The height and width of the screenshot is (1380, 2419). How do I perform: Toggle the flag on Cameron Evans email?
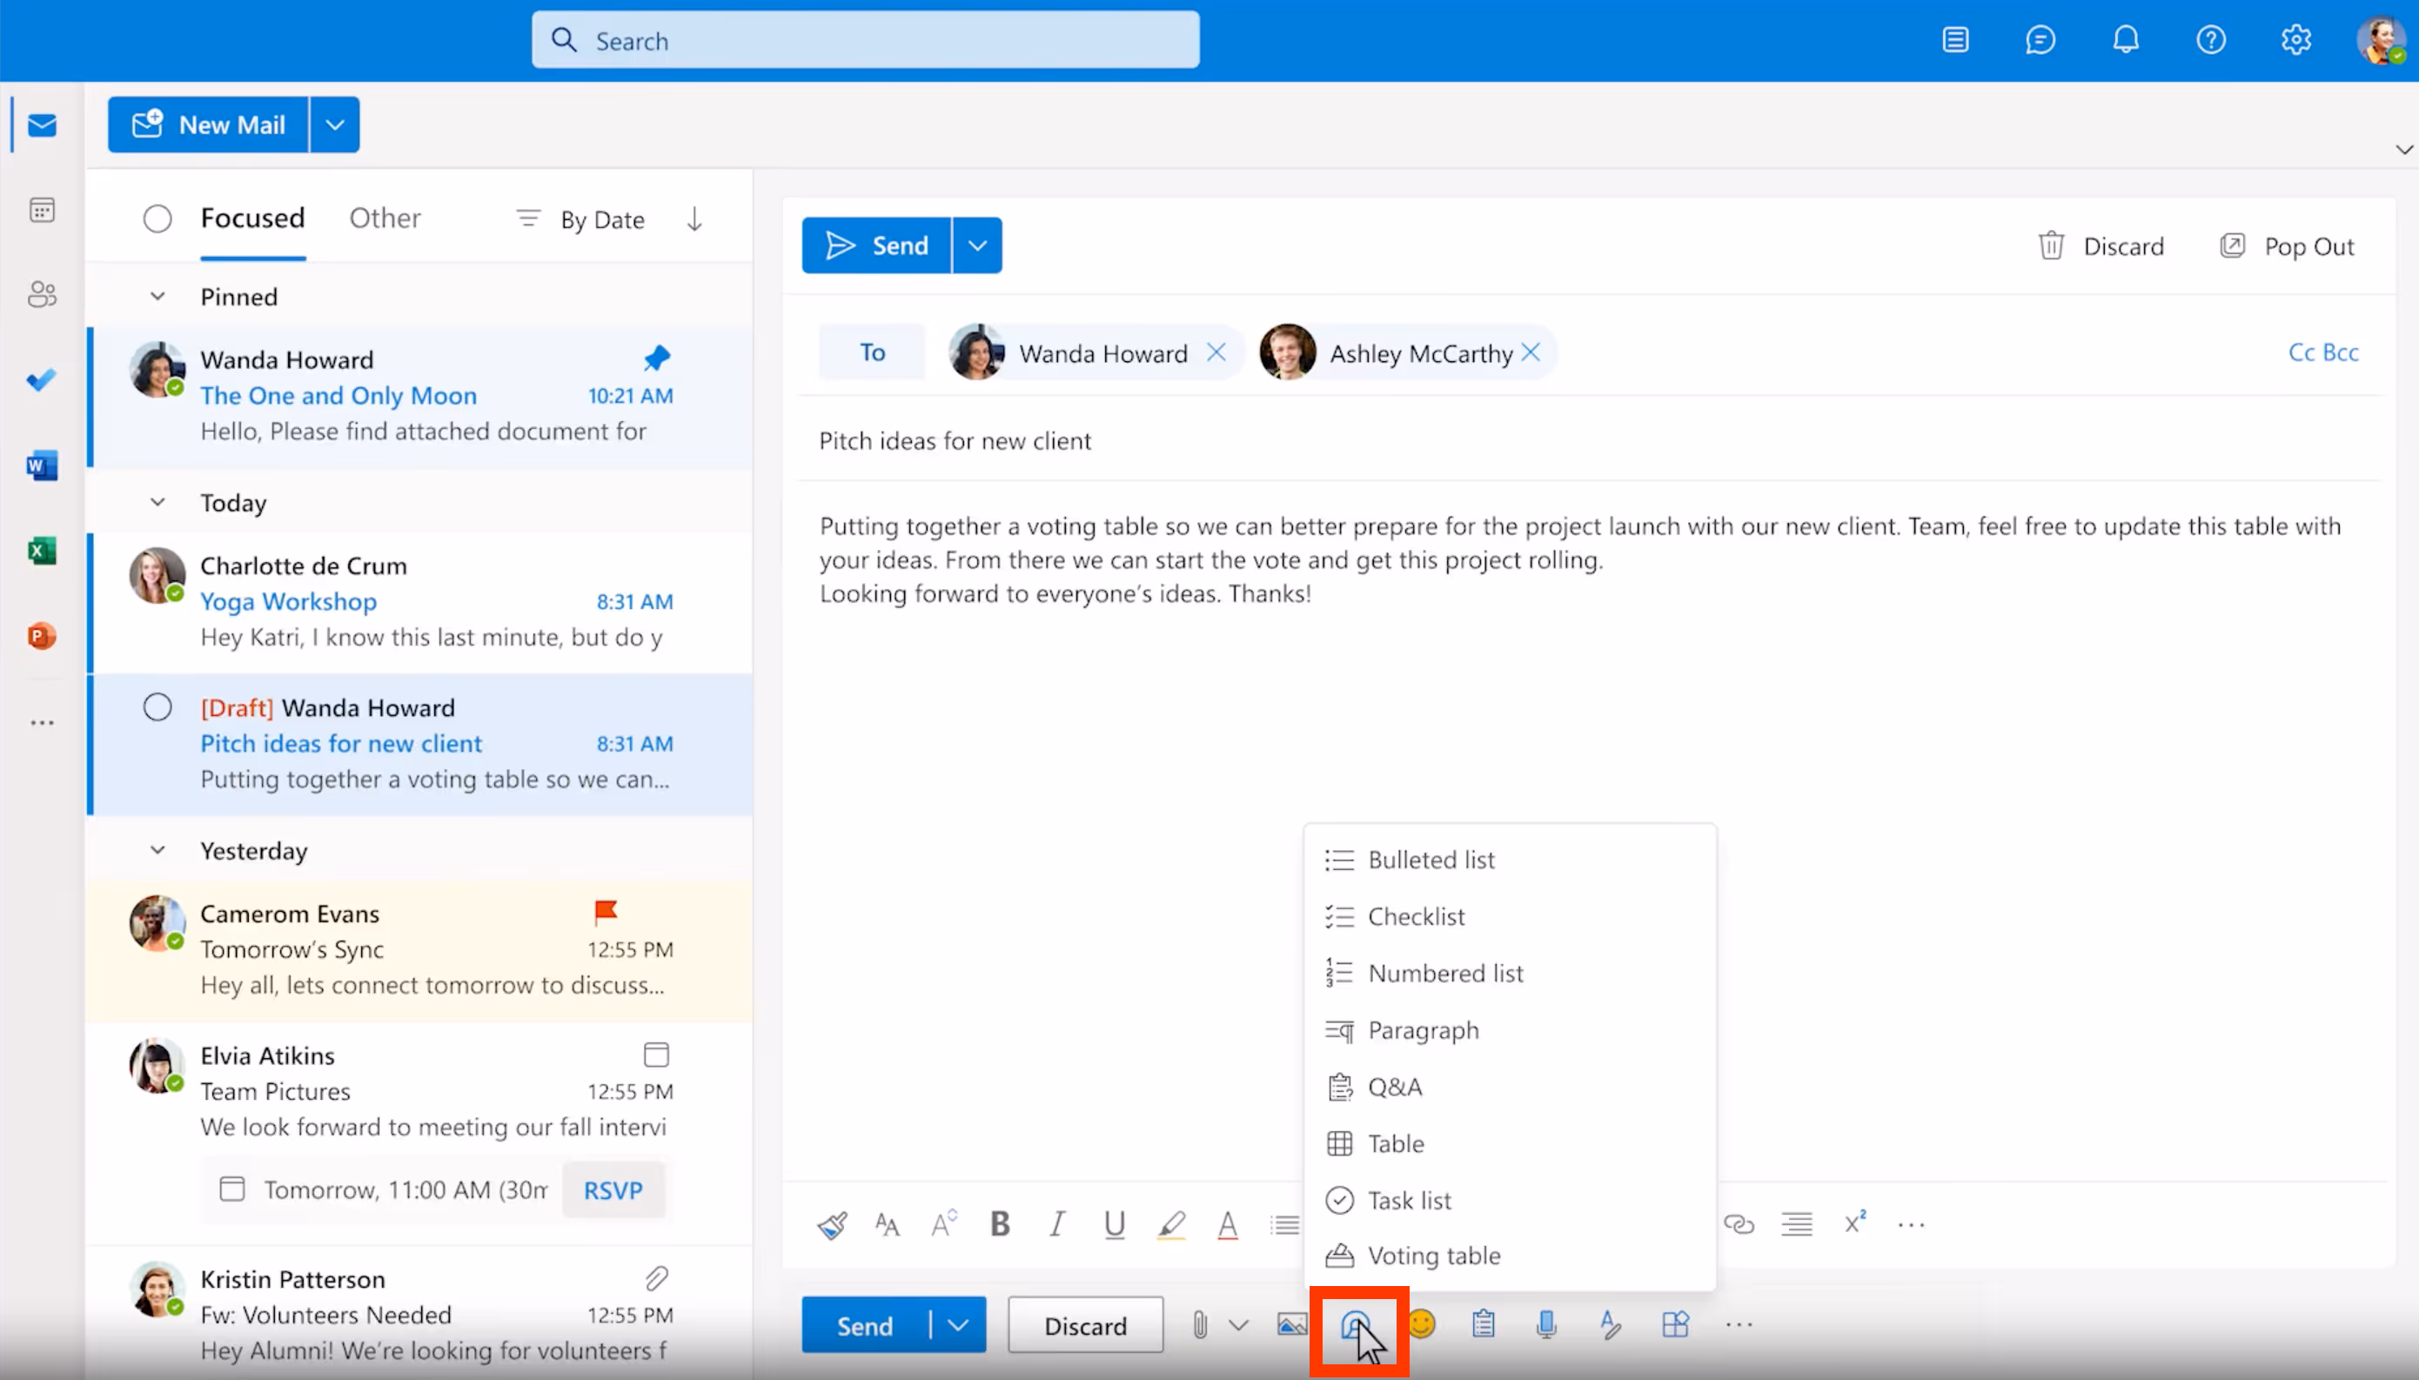pyautogui.click(x=606, y=912)
